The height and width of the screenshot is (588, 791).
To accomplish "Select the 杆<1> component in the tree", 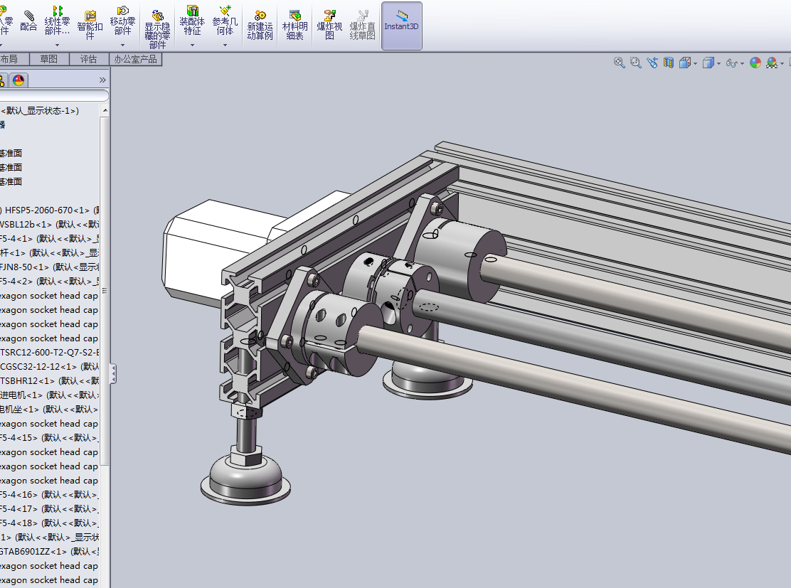I will point(50,252).
